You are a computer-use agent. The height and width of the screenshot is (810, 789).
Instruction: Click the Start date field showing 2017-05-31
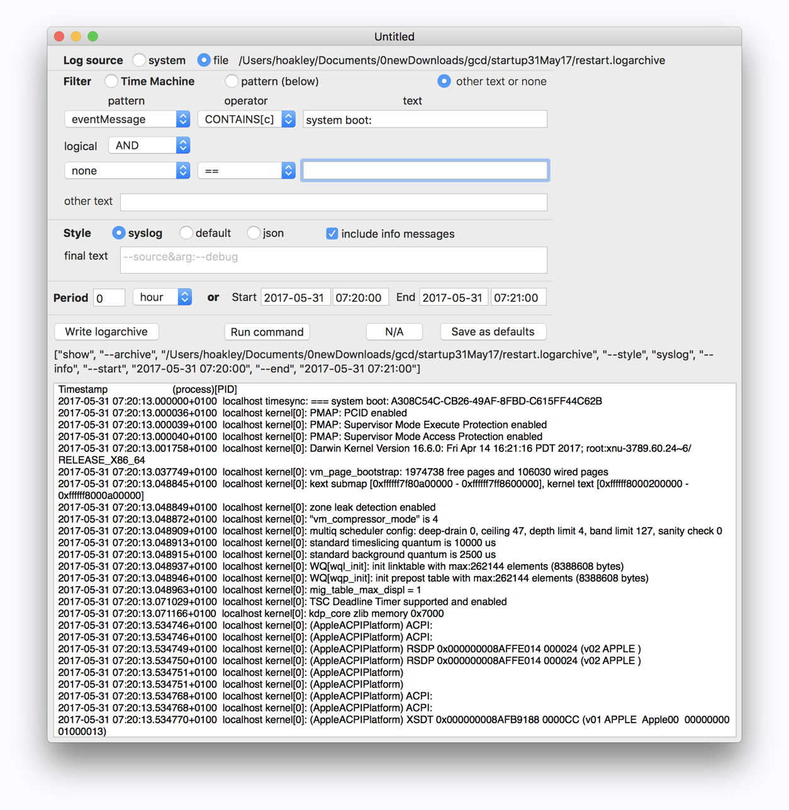click(296, 297)
